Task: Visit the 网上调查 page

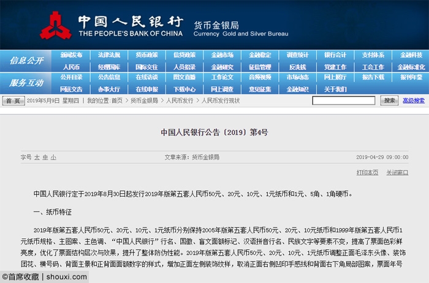Action: point(222,89)
